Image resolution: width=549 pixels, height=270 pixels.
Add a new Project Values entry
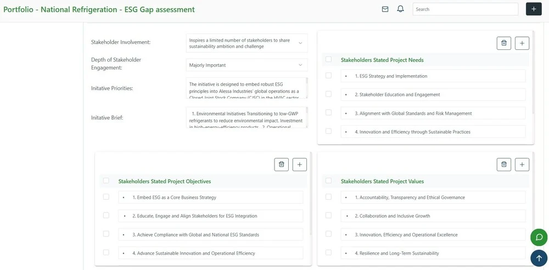(x=522, y=164)
